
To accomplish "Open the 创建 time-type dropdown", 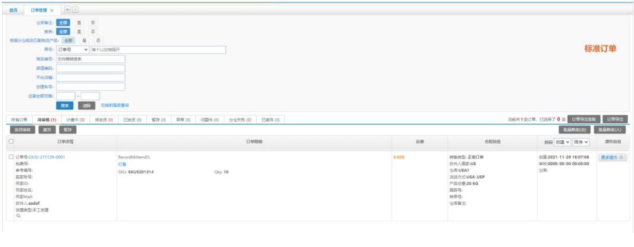I will tap(563, 141).
